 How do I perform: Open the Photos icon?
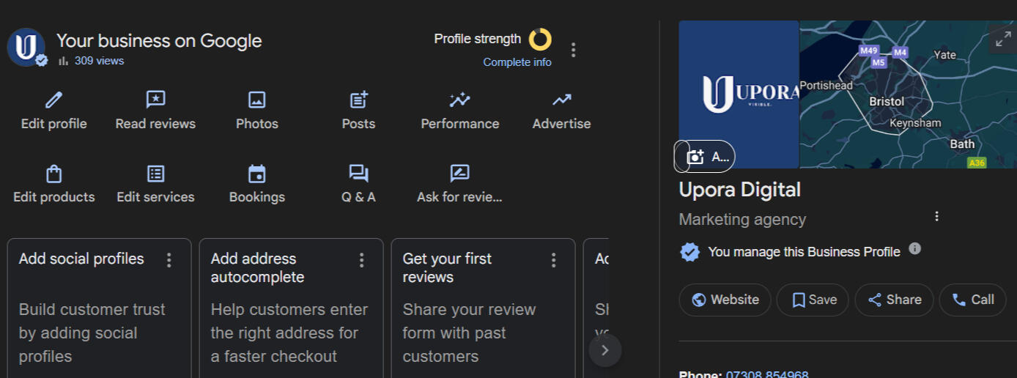(257, 100)
